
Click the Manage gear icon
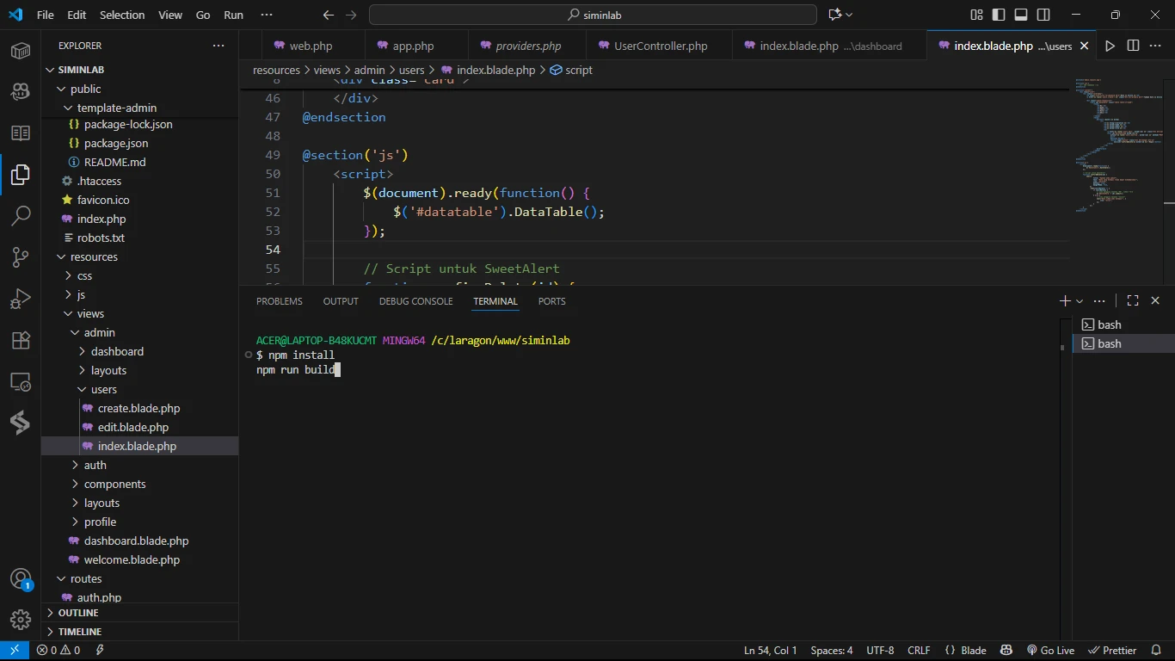pos(21,619)
